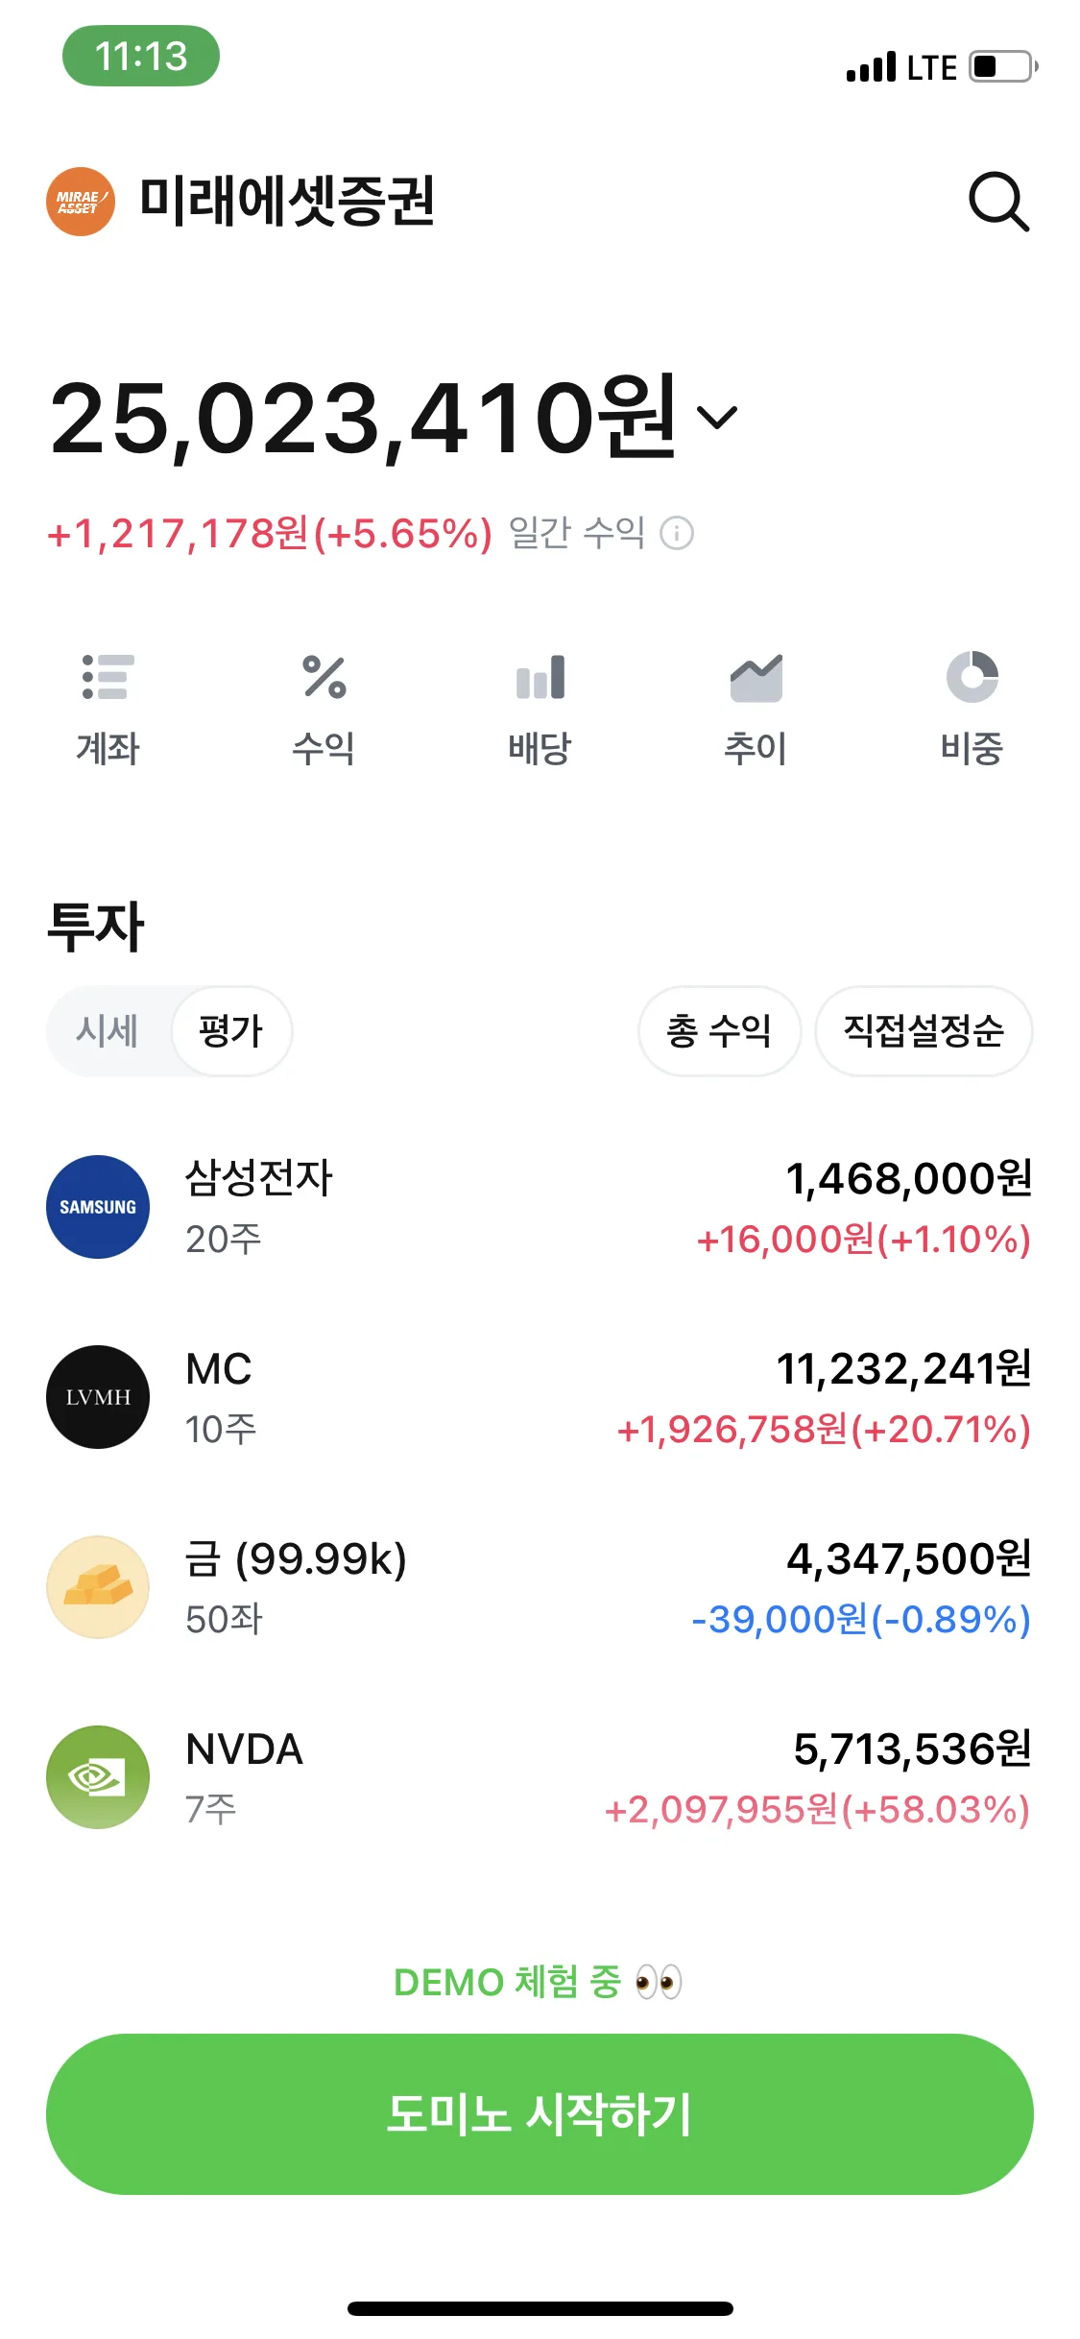Tap the 도미노 시작하기 button
Viewport: 1080px width, 2339px height.
pos(540,2114)
